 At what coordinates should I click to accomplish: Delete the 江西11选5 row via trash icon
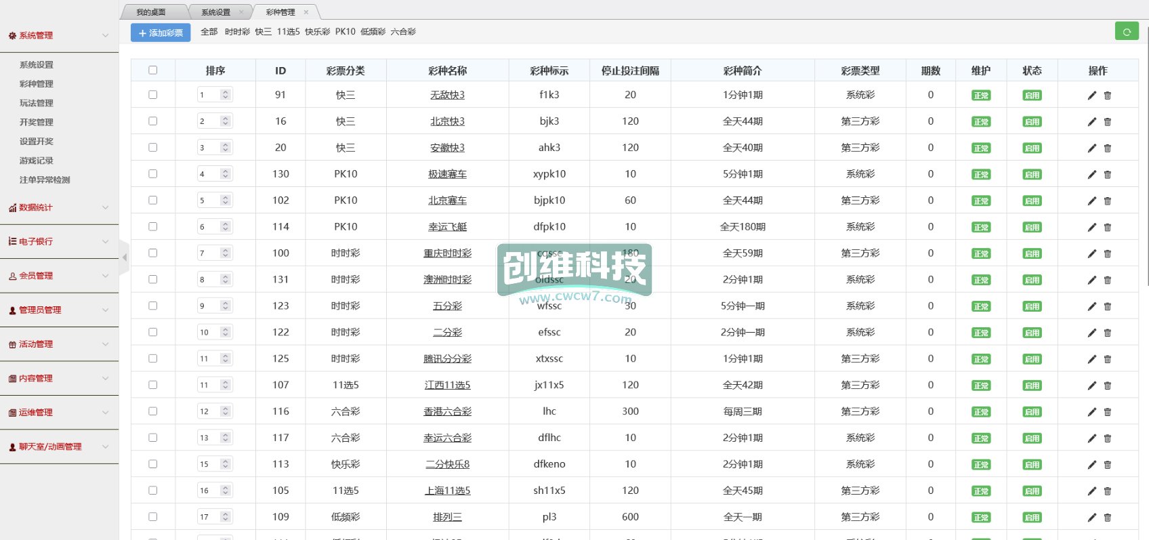point(1108,386)
